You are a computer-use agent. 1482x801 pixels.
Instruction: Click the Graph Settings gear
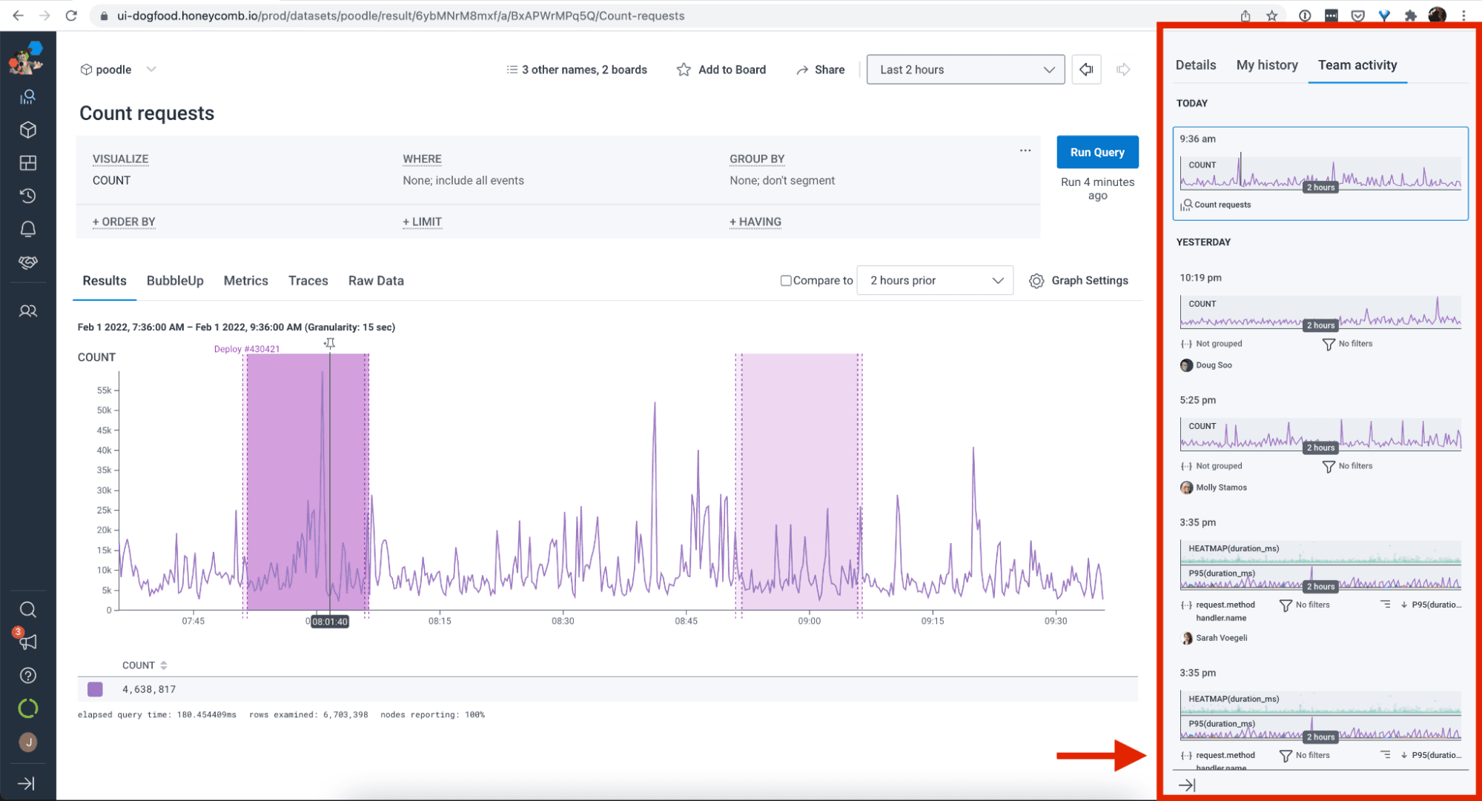[1036, 281]
